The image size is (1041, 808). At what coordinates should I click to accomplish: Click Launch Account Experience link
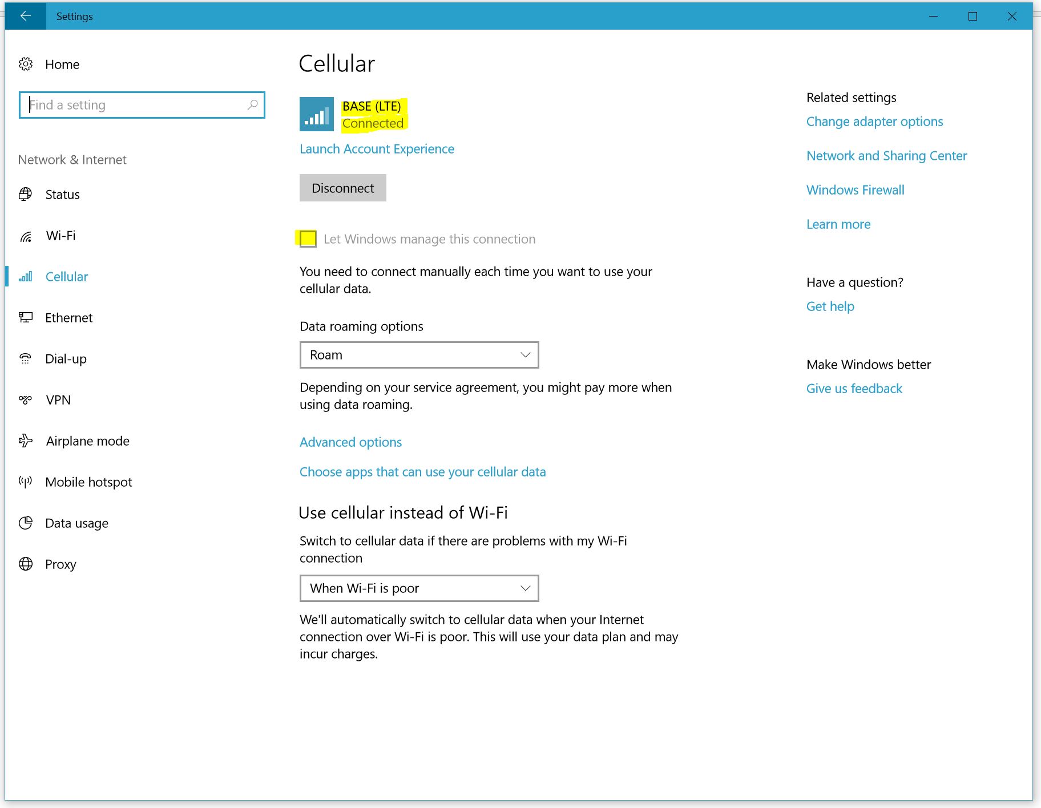coord(377,149)
